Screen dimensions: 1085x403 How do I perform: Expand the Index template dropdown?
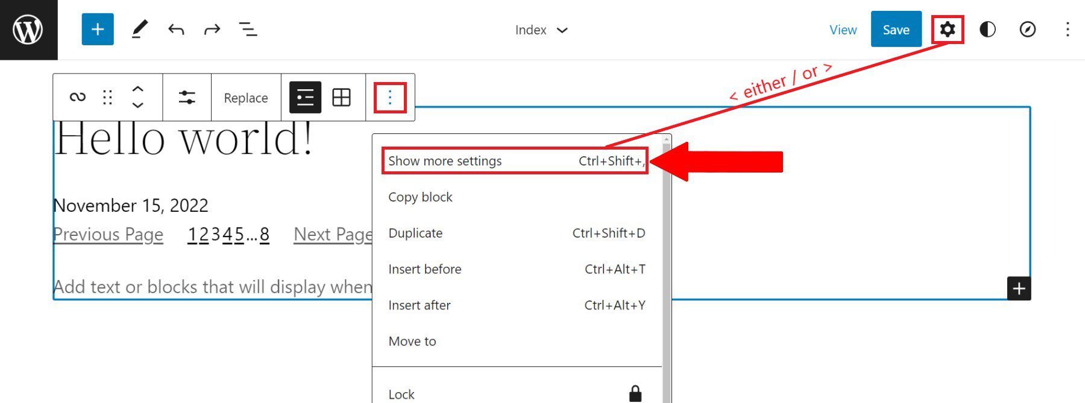pyautogui.click(x=541, y=30)
